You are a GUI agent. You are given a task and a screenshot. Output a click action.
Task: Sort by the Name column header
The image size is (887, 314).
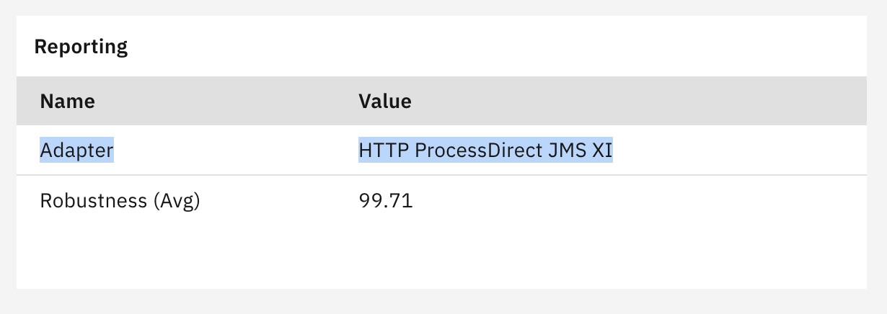tap(68, 101)
